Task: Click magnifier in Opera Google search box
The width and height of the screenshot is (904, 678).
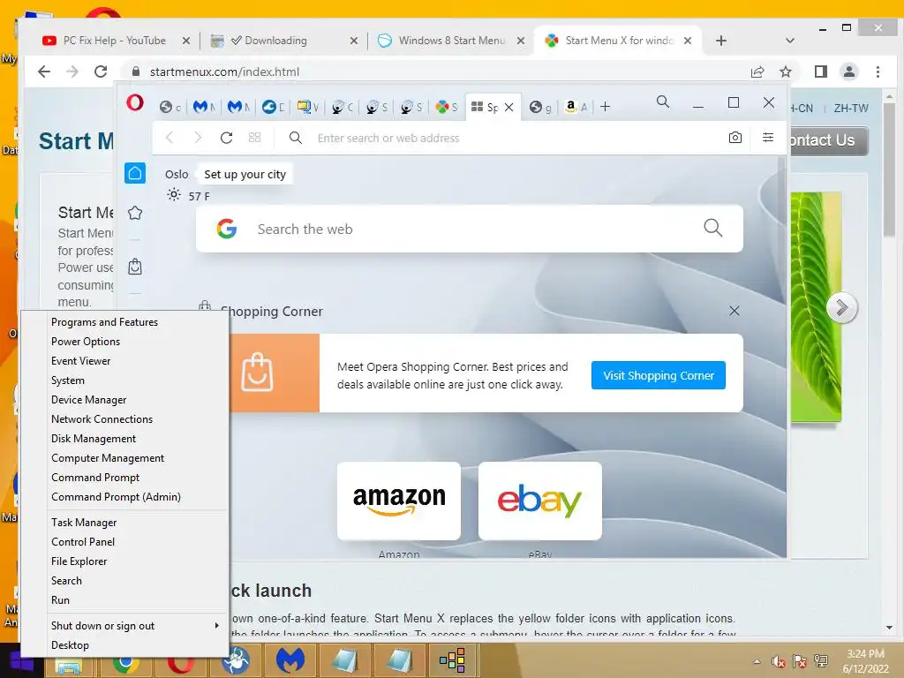Action: coord(713,228)
